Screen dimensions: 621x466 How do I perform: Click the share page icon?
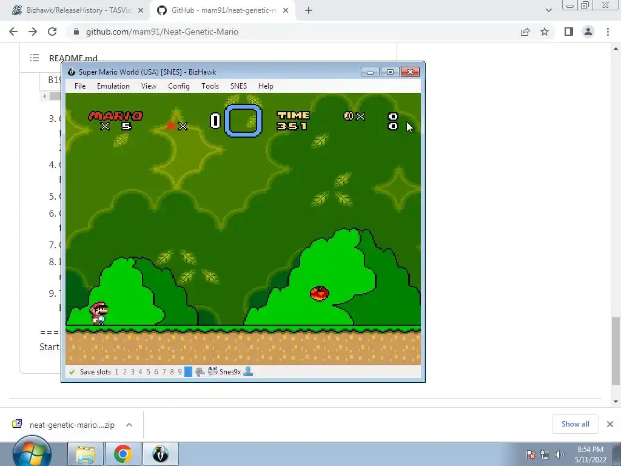[525, 32]
